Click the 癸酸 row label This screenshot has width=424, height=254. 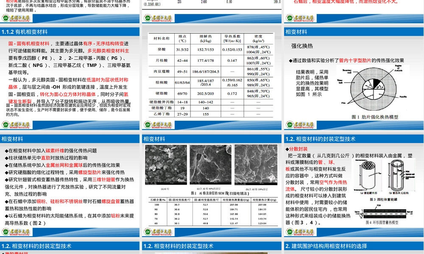tap(162, 50)
